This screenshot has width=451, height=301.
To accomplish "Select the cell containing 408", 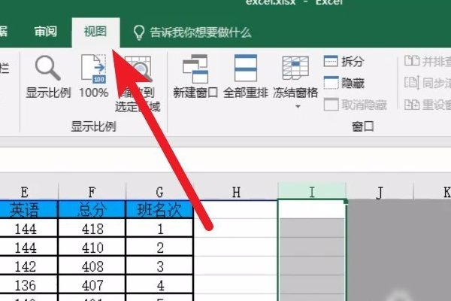I will (x=92, y=266).
